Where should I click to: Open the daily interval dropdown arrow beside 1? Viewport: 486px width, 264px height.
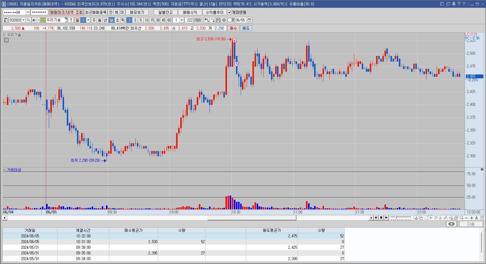[88, 20]
